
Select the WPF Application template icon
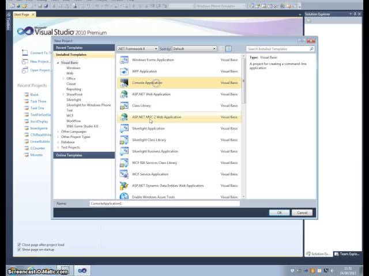tap(124, 71)
